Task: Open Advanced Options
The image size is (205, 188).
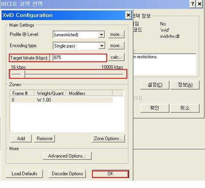Action: pos(67,156)
